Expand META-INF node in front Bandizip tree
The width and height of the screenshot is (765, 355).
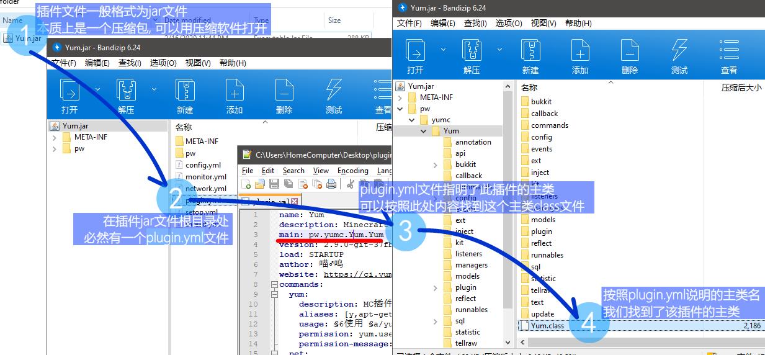point(400,97)
